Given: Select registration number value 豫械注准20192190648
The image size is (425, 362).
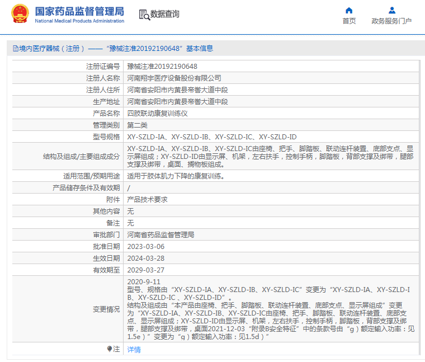Looking at the screenshot, I should coord(162,66).
